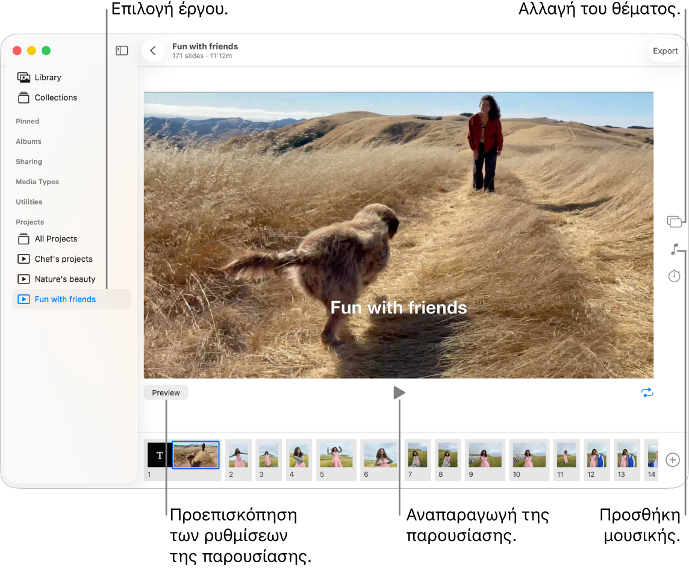
Task: Open the slideshow themes panel icon
Action: pos(674,221)
